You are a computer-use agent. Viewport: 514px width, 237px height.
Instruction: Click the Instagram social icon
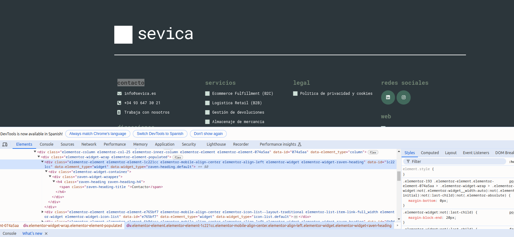(x=403, y=97)
